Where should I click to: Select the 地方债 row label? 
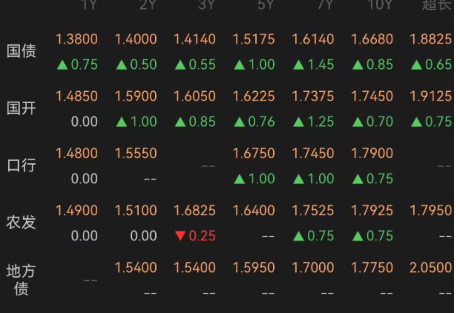click(x=21, y=280)
